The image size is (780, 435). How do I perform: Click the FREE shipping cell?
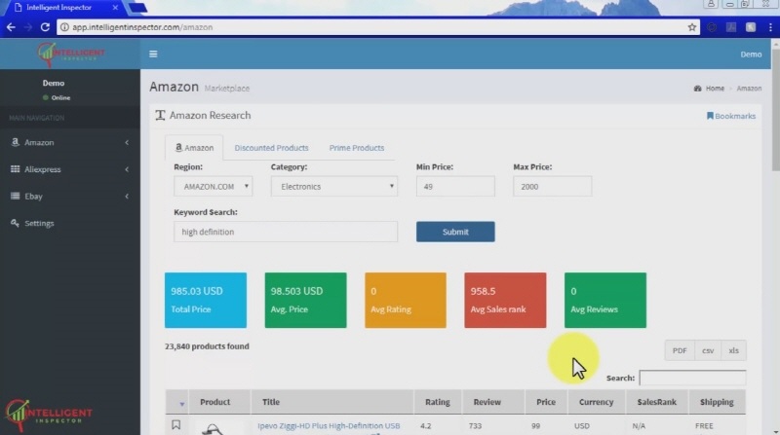point(704,425)
